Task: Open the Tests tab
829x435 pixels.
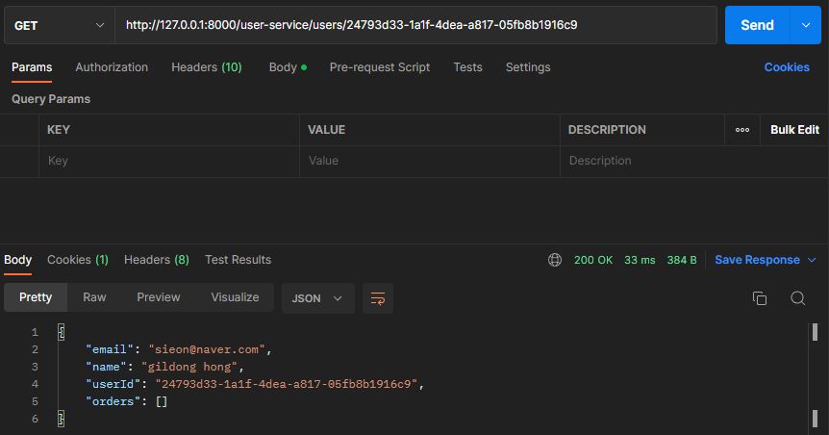Action: [468, 67]
